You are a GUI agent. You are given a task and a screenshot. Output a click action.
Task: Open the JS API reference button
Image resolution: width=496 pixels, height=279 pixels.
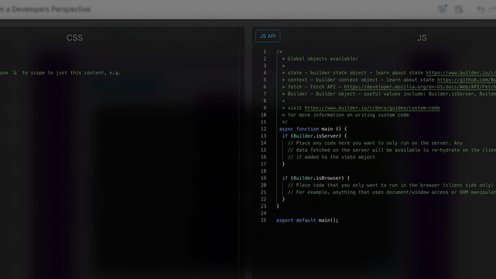pyautogui.click(x=268, y=36)
